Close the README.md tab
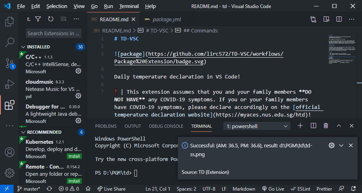The width and height of the screenshot is (362, 193). coord(133,20)
